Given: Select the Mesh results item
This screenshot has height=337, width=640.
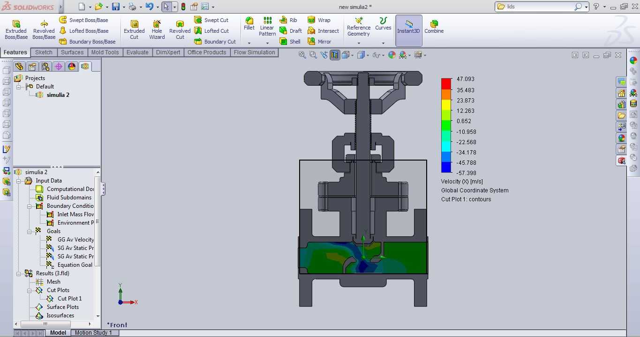Looking at the screenshot, I should click(x=48, y=282).
